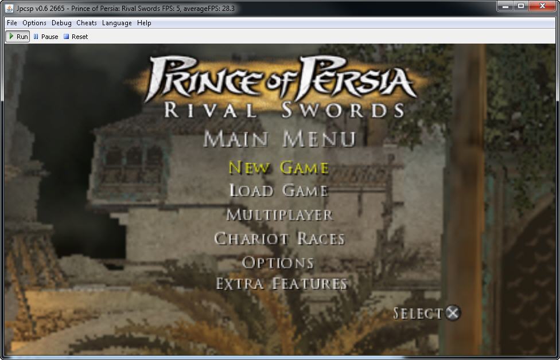Open the Debug menu

61,23
